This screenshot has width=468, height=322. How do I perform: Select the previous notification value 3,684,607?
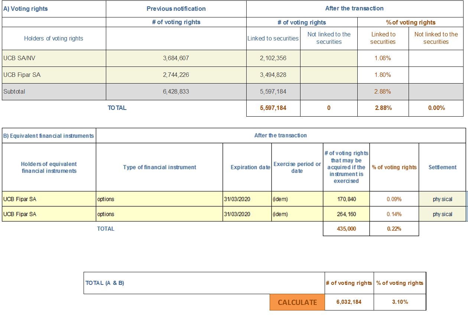pyautogui.click(x=176, y=58)
